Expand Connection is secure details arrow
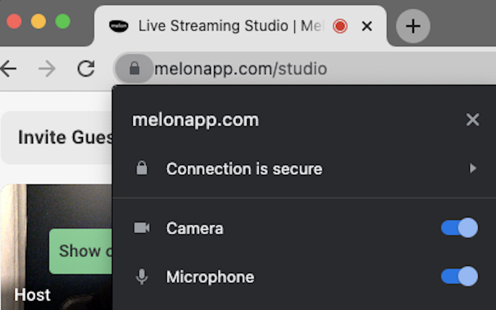The image size is (496, 310). click(x=473, y=168)
